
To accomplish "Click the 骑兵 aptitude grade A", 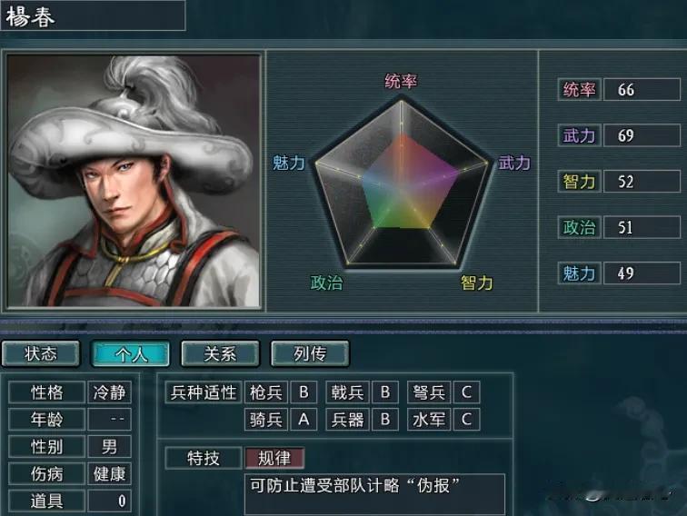I will click(304, 420).
